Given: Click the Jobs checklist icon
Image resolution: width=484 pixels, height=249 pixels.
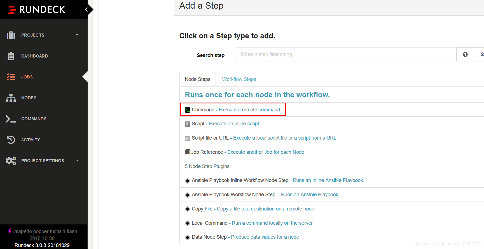Looking at the screenshot, I should tap(11, 77).
